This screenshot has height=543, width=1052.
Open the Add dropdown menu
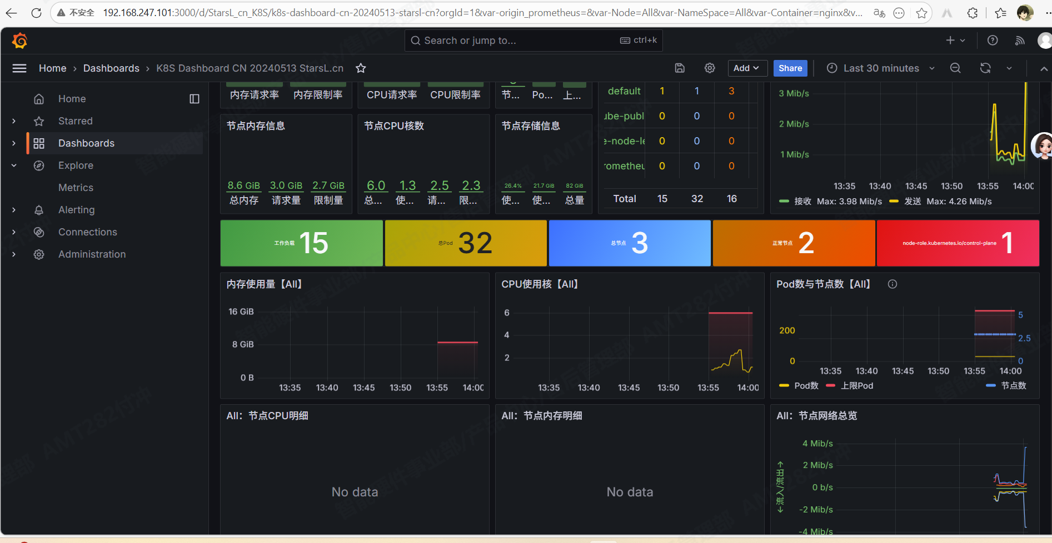point(747,68)
